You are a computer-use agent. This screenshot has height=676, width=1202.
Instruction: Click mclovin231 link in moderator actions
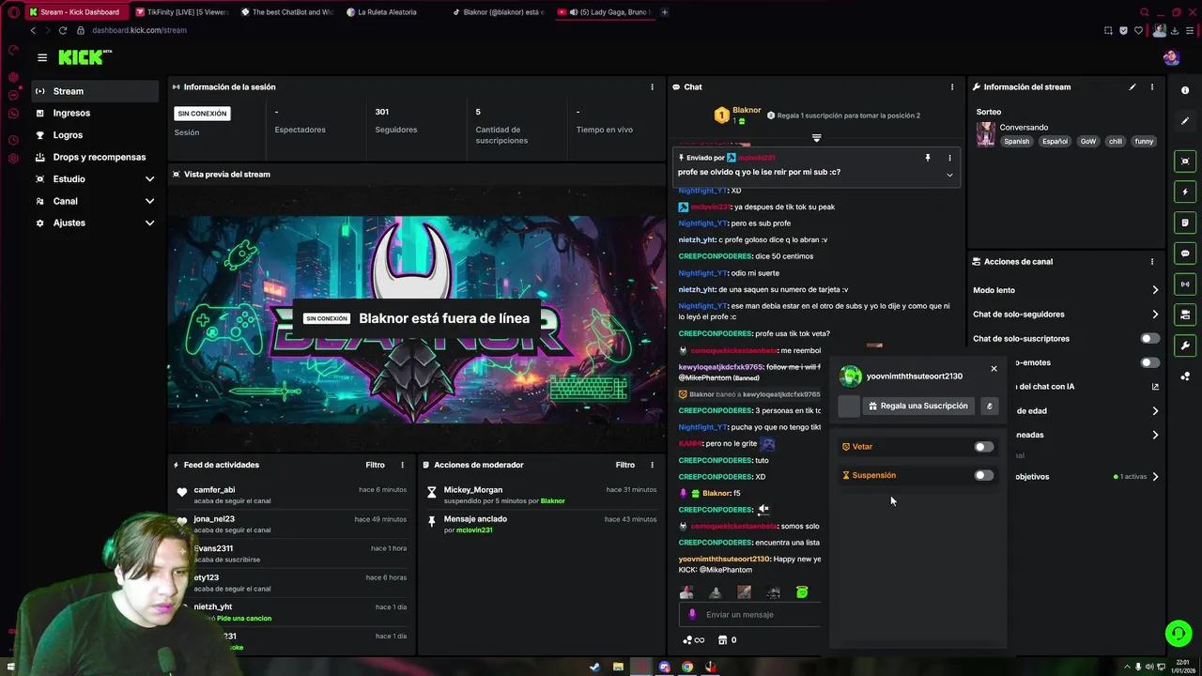pyautogui.click(x=474, y=530)
